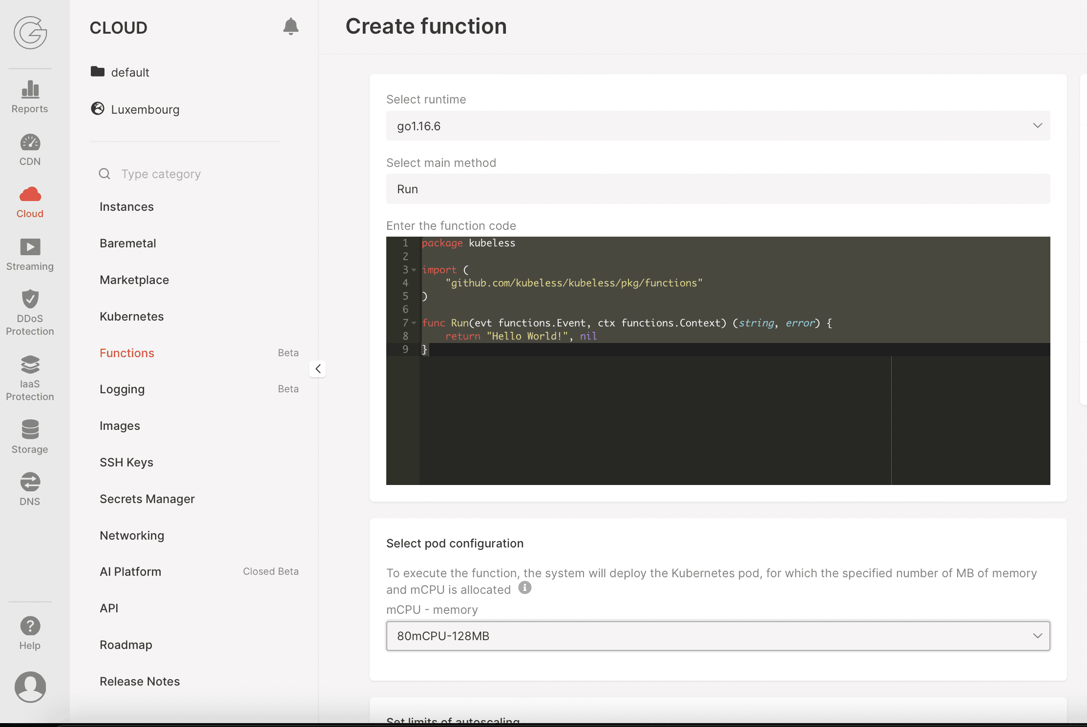Open Release Notes link
Image resolution: width=1087 pixels, height=727 pixels.
(x=140, y=682)
